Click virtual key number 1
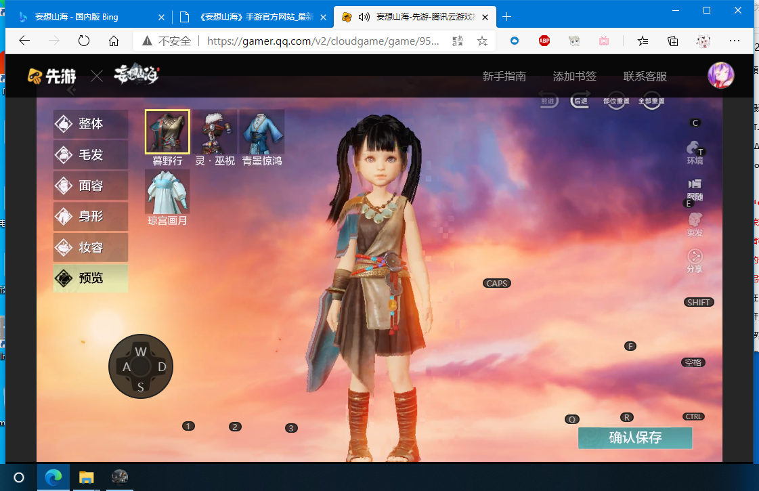 188,426
